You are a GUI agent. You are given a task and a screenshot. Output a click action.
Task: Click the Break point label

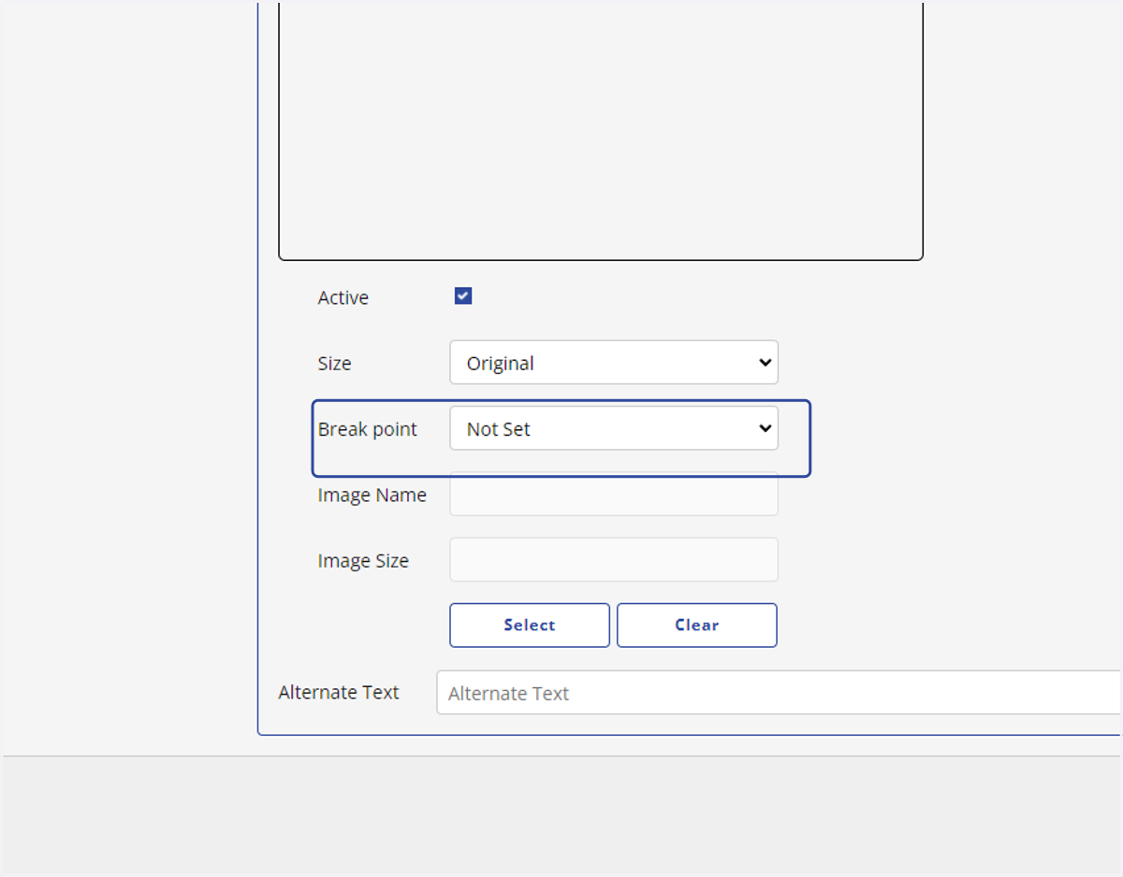[368, 429]
